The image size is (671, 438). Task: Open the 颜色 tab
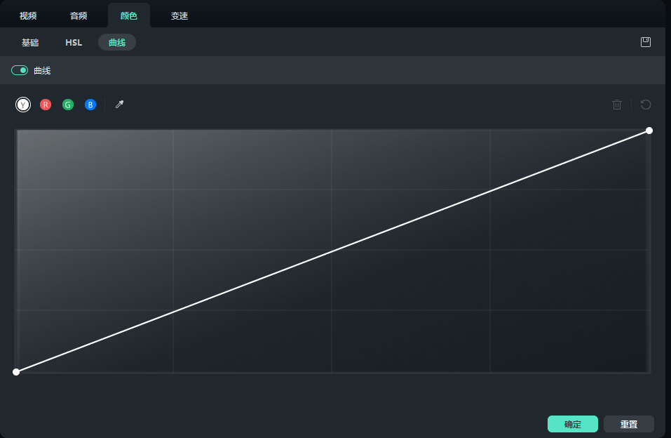[x=129, y=16]
